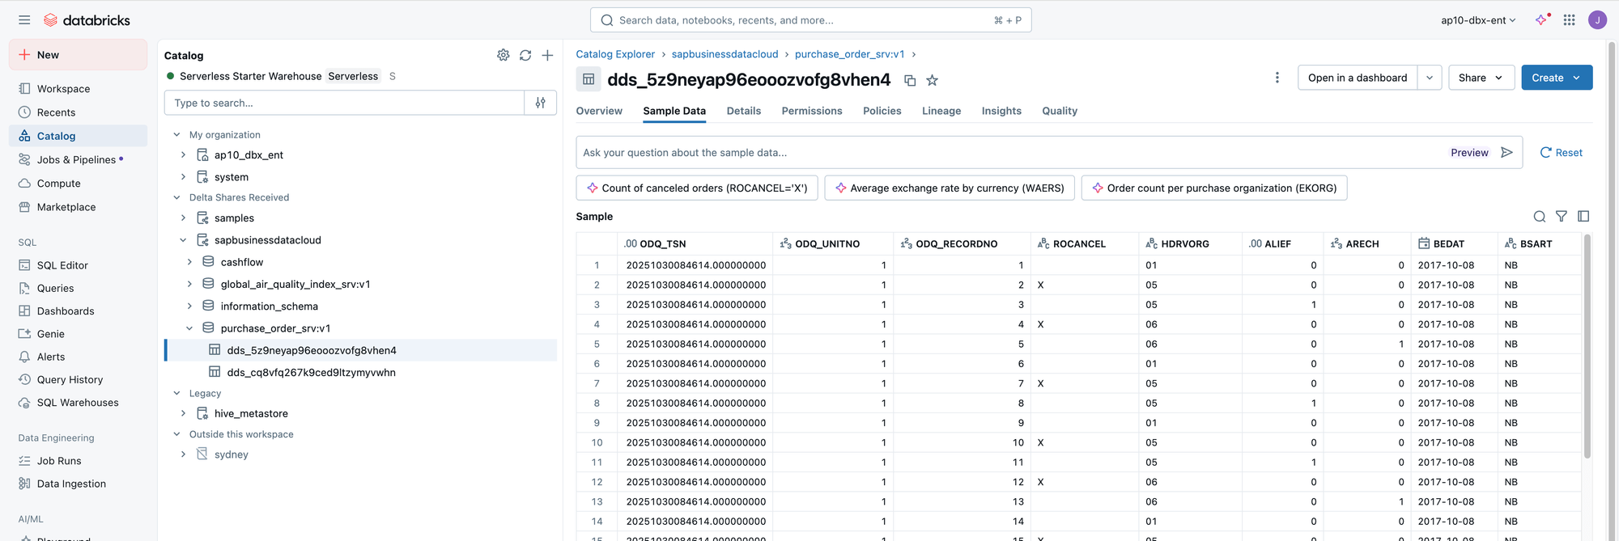Collapse the purchase_order_srv:v1 schema
This screenshot has height=541, width=1619.
coord(189,328)
